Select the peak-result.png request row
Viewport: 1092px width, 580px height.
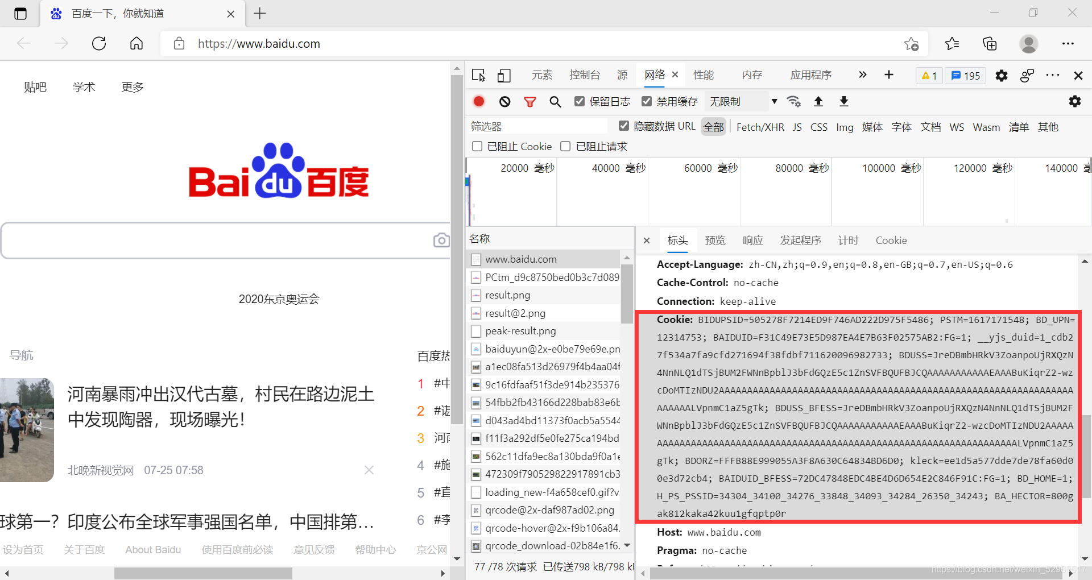point(543,331)
